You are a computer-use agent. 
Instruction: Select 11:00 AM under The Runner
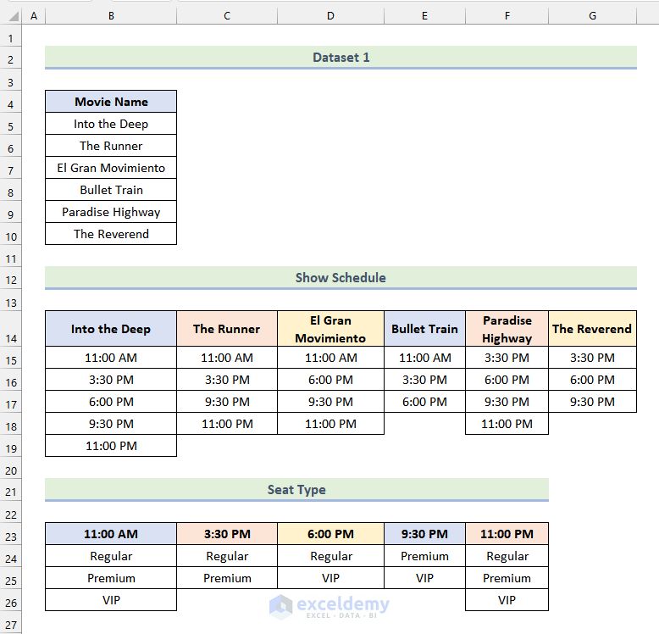point(227,358)
